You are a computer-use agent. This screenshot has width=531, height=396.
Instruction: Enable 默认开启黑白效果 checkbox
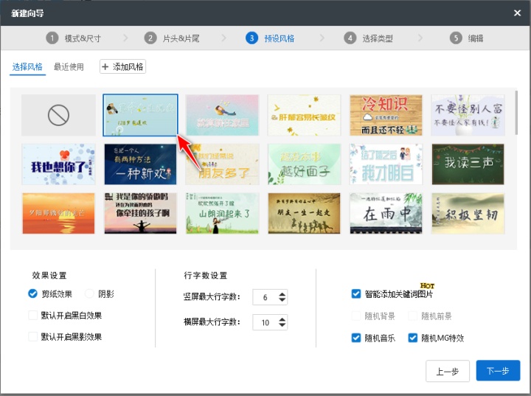pyautogui.click(x=33, y=315)
